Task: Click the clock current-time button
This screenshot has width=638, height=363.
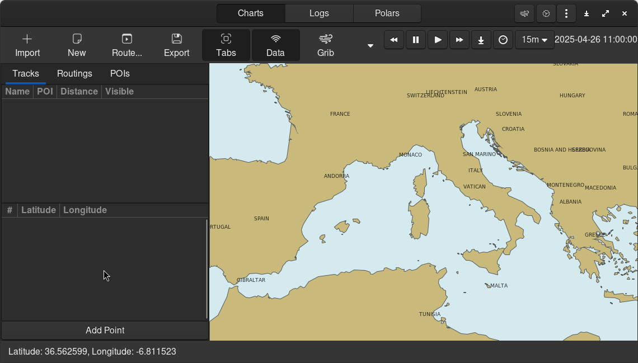Action: tap(503, 40)
